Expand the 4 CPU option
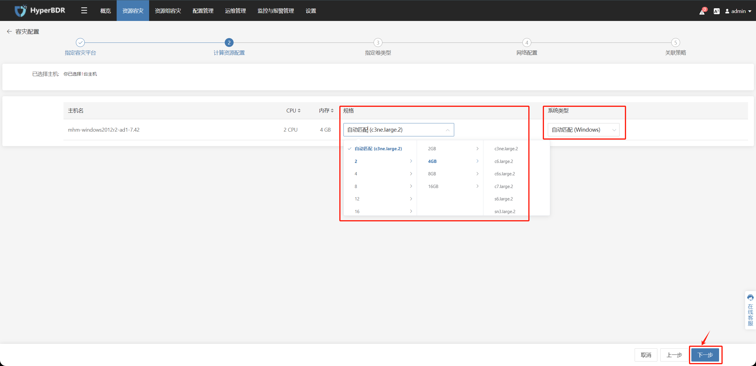Image resolution: width=756 pixels, height=366 pixels. [380, 174]
